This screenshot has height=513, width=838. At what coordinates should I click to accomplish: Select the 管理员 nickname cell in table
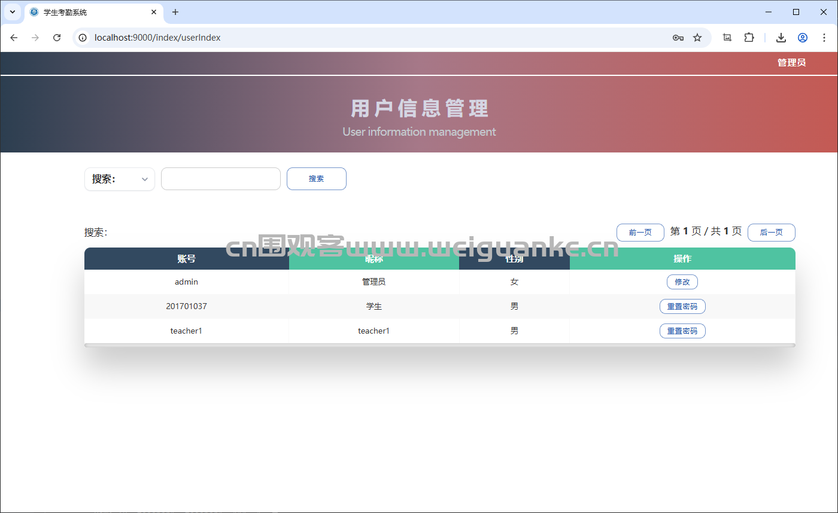[374, 282]
